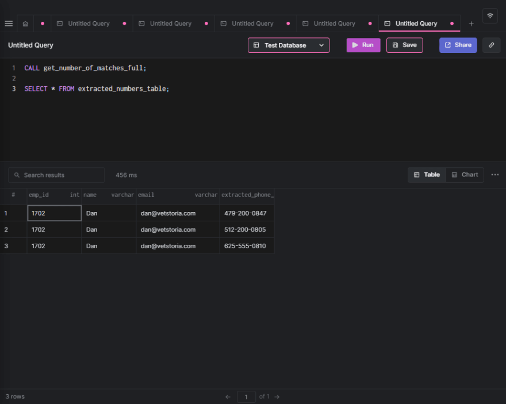Switch to the second Untitled Query tab

point(174,24)
